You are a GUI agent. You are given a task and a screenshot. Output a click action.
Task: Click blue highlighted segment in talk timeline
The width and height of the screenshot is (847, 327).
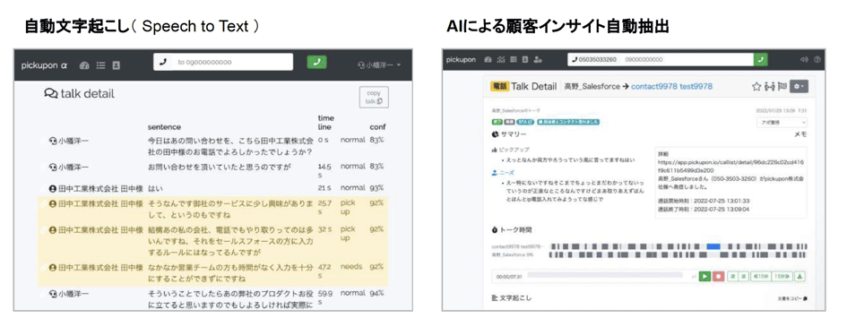(x=713, y=246)
